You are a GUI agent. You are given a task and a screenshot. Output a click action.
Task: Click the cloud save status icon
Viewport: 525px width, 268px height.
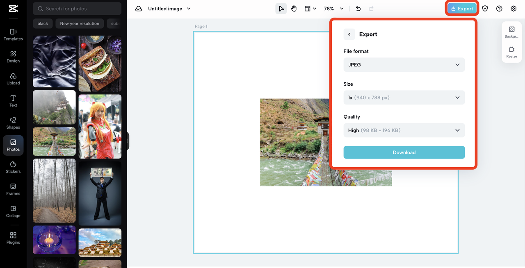coord(139,9)
